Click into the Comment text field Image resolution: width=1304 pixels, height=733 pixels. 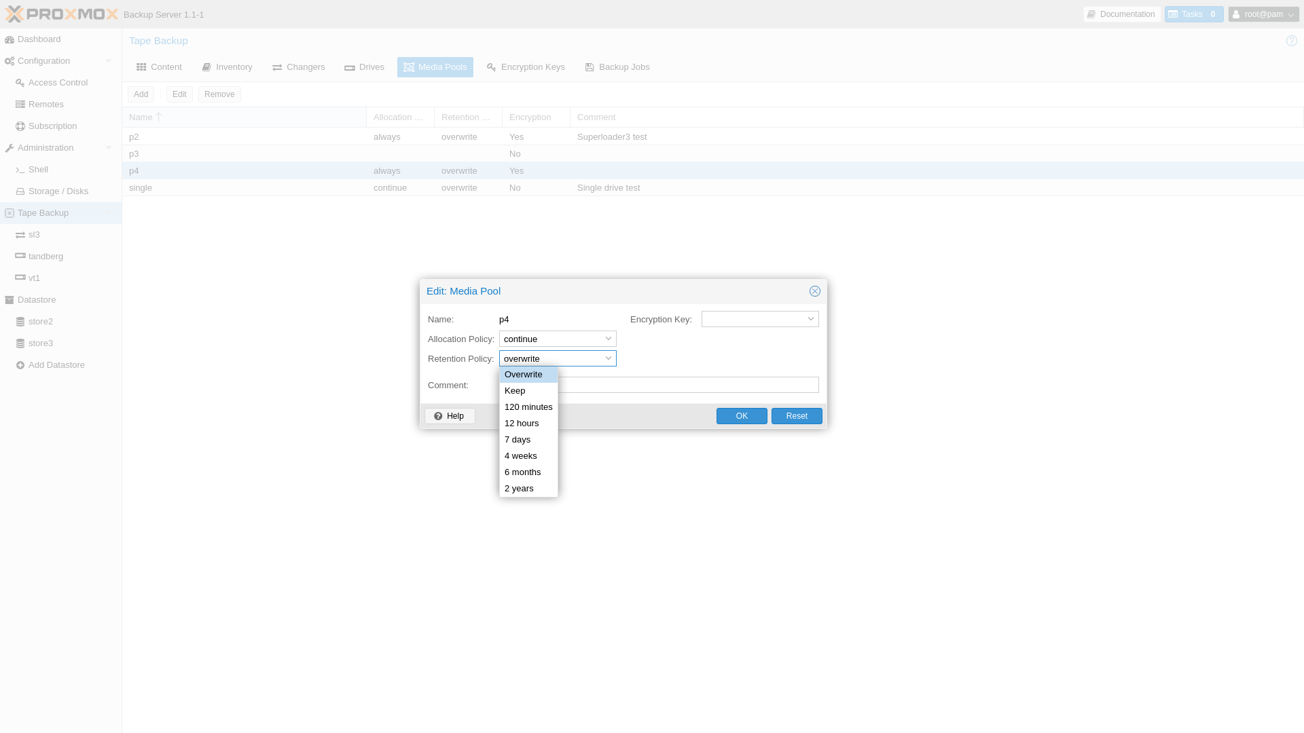coord(686,385)
